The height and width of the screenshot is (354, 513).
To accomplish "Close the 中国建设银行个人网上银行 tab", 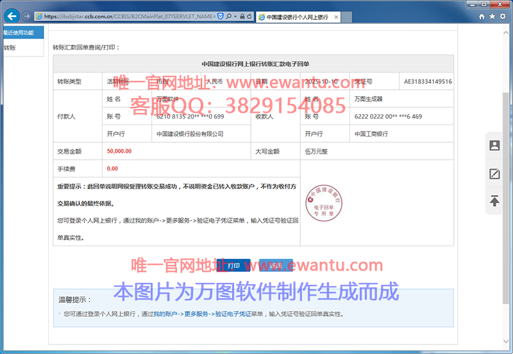I will click(x=336, y=17).
